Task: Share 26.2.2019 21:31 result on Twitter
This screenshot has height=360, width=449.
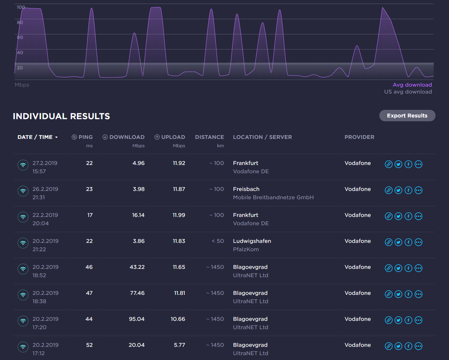Action: click(399, 191)
